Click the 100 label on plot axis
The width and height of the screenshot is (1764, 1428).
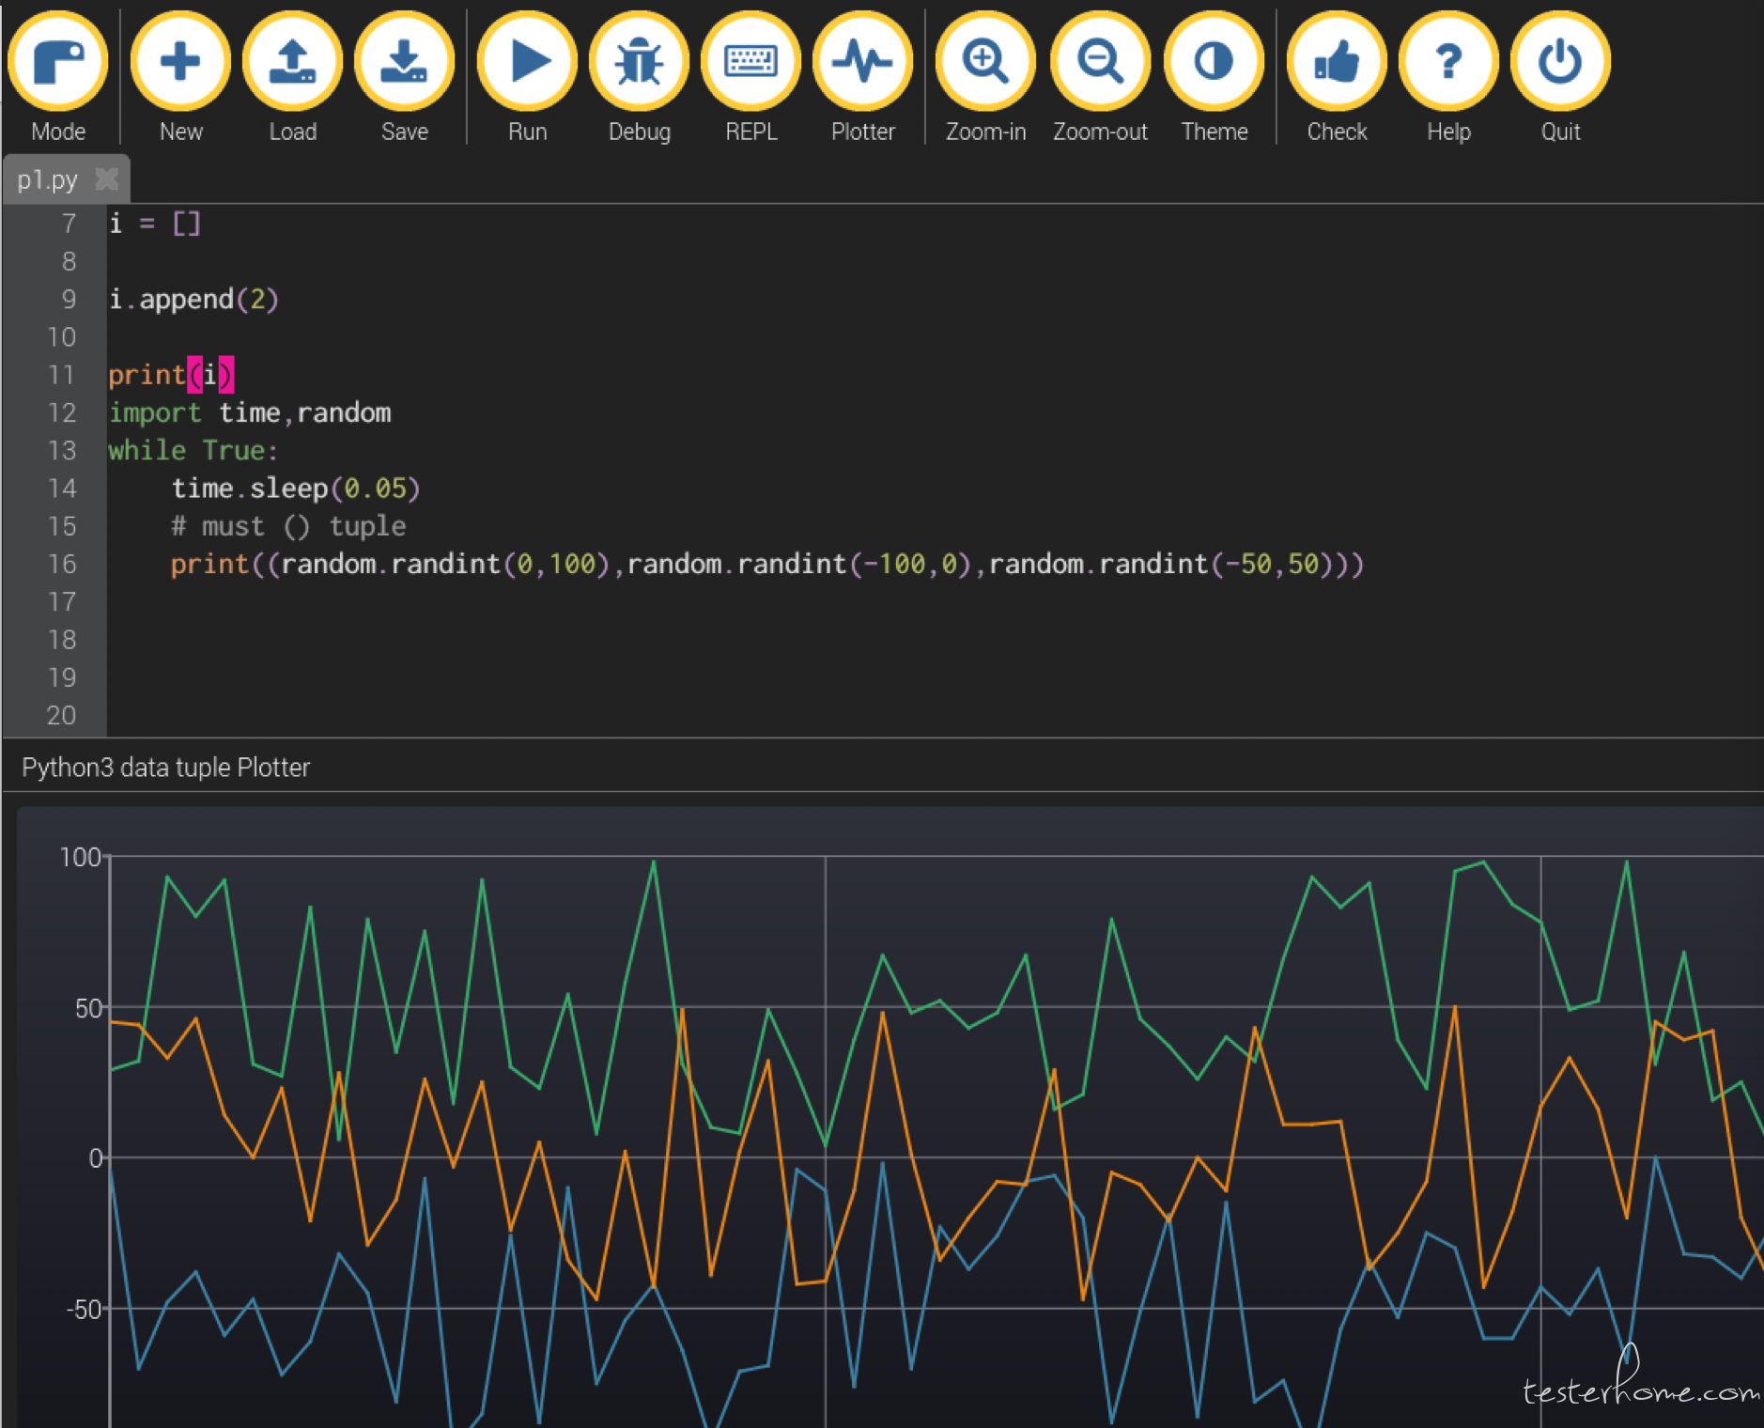point(80,857)
